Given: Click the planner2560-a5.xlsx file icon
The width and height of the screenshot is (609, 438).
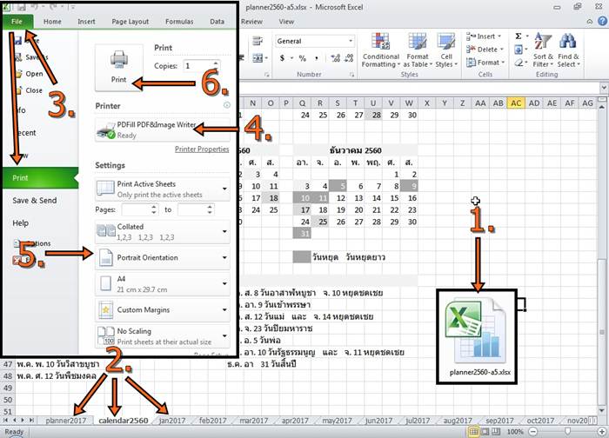Looking at the screenshot, I should click(x=476, y=332).
